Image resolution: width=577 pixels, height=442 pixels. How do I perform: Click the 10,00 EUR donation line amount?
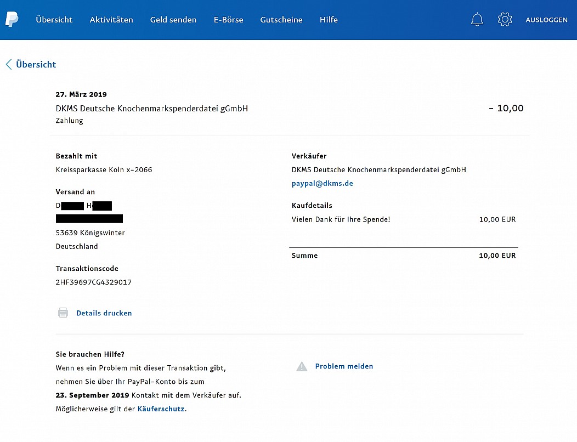[497, 220]
